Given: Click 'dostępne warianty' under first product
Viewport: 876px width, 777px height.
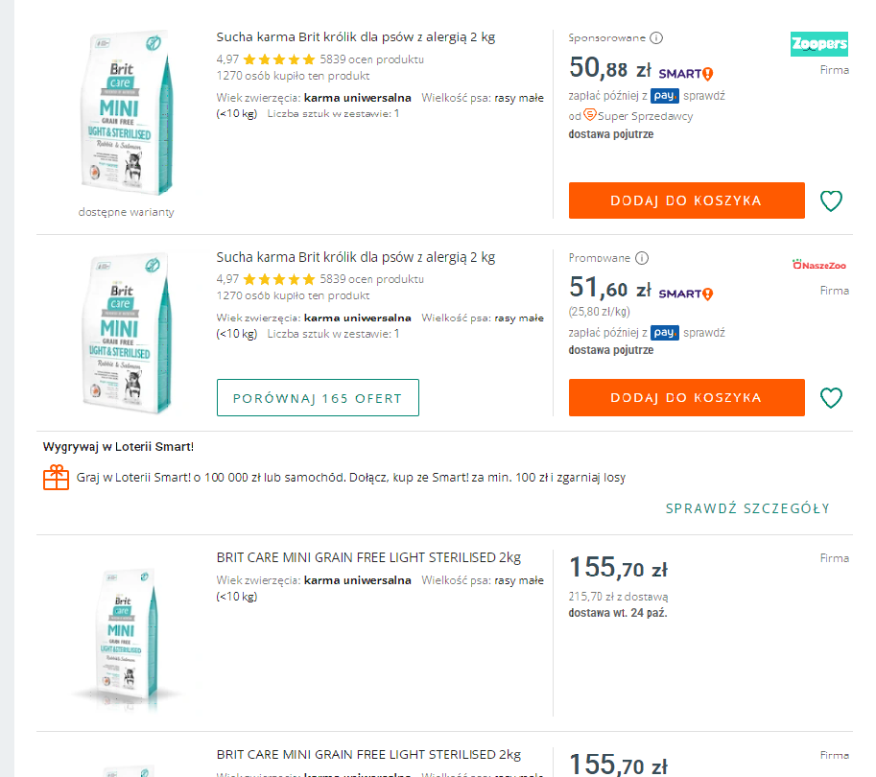Looking at the screenshot, I should [127, 212].
